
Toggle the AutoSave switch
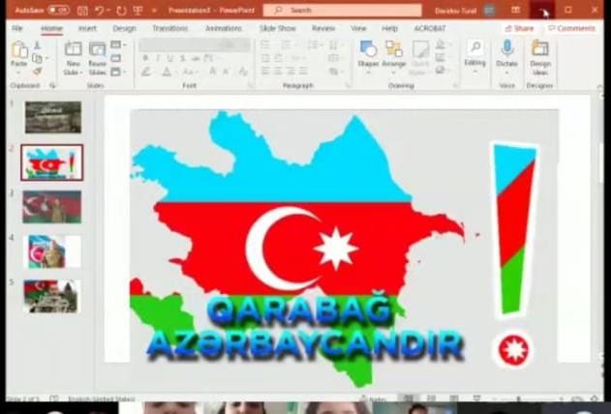tap(58, 10)
